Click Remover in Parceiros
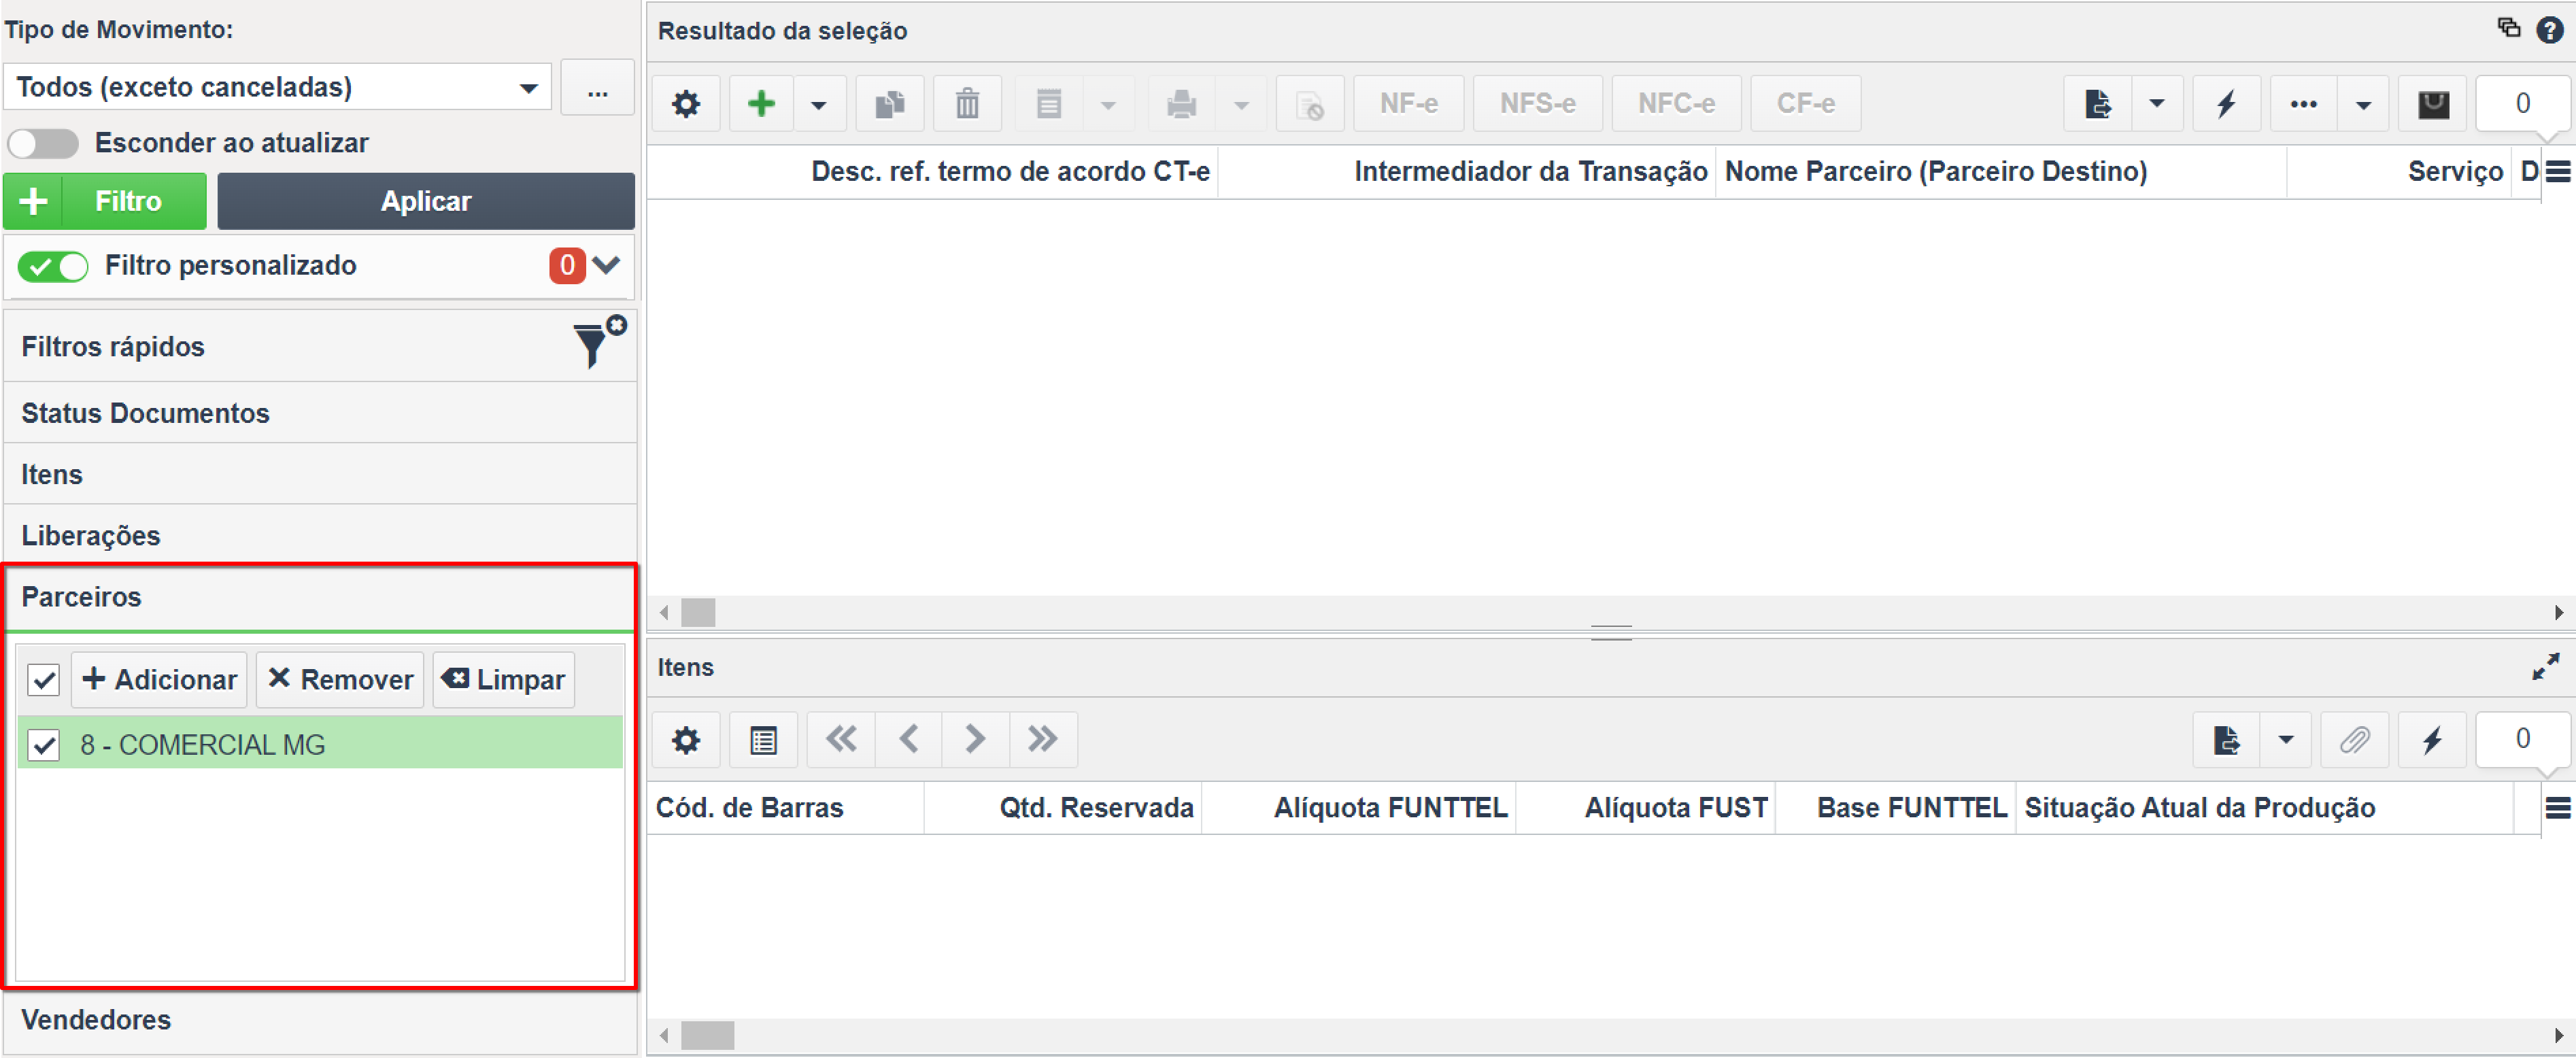 340,680
